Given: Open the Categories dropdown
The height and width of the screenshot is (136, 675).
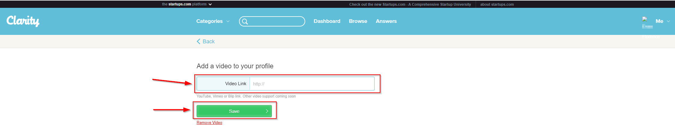Looking at the screenshot, I should (213, 21).
